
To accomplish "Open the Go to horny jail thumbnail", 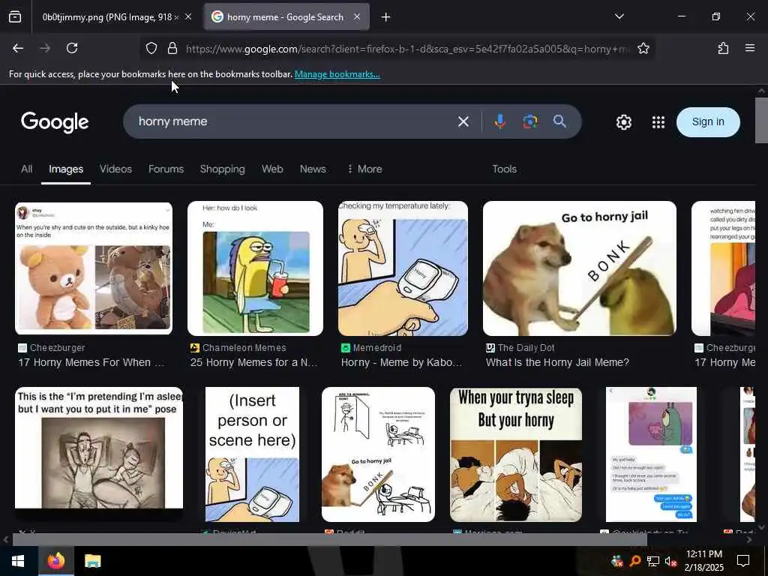I will [580, 268].
